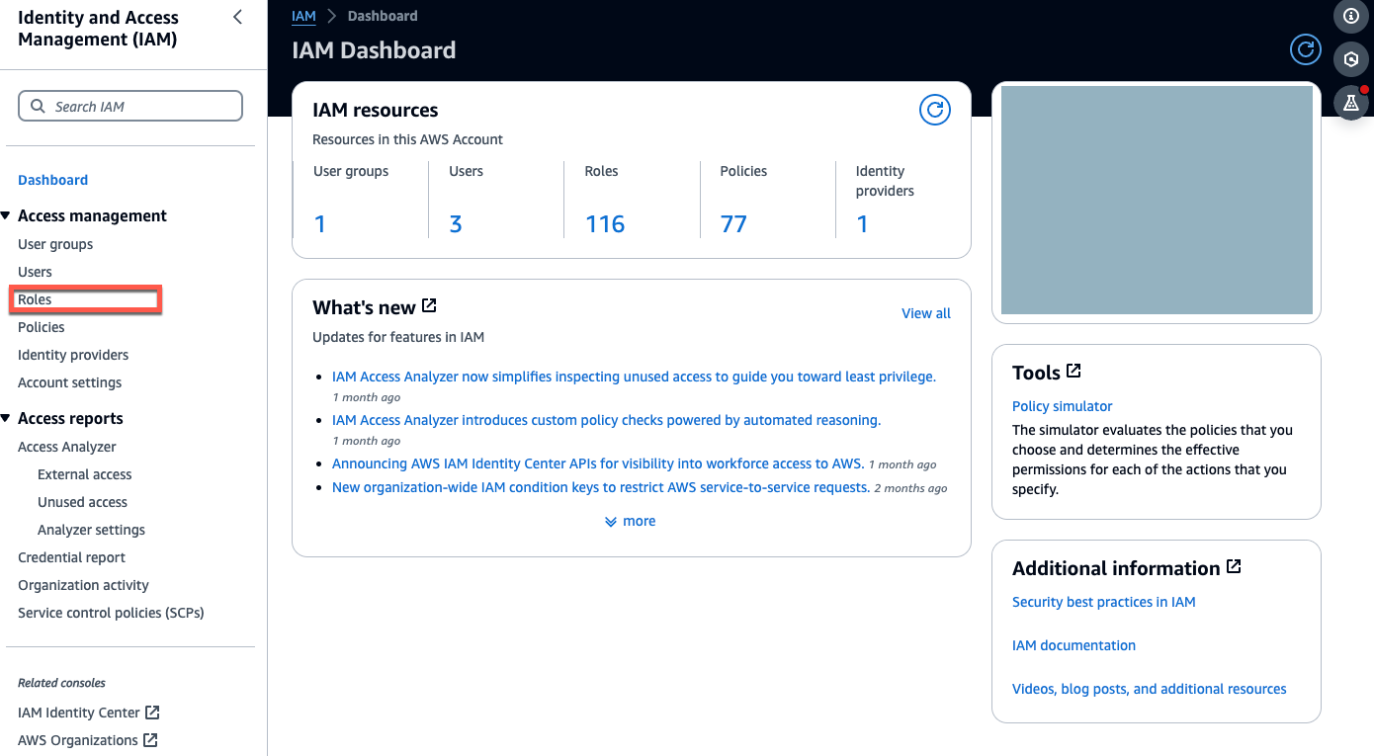Expand more What's new updates
Viewport: 1374px width, 756px height.
[630, 521]
